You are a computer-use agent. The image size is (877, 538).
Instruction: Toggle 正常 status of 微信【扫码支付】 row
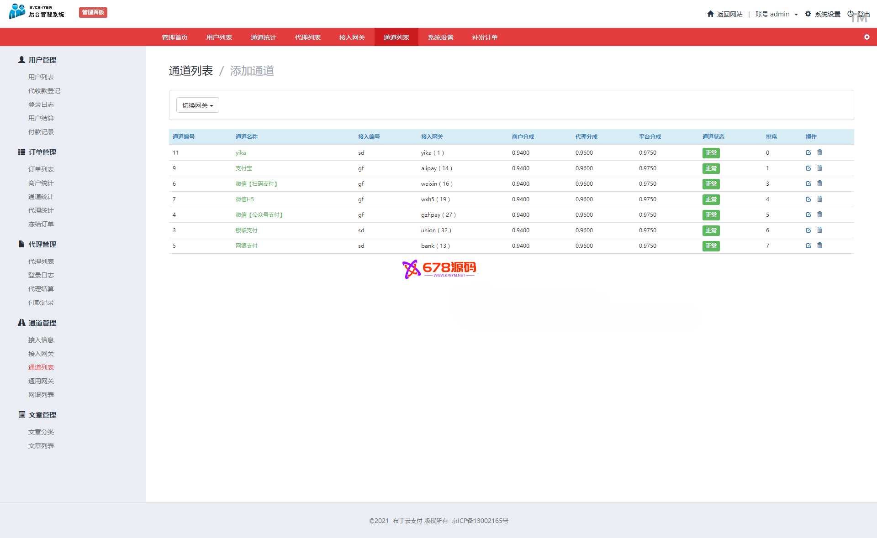(711, 184)
